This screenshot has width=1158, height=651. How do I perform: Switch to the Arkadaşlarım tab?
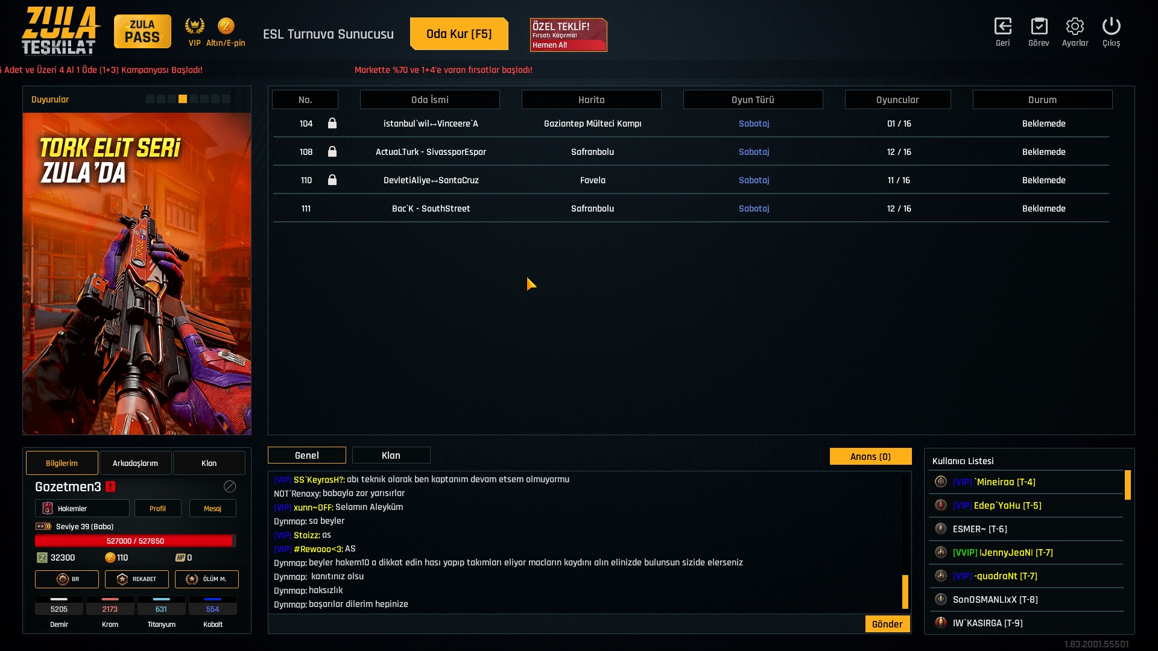coord(135,463)
